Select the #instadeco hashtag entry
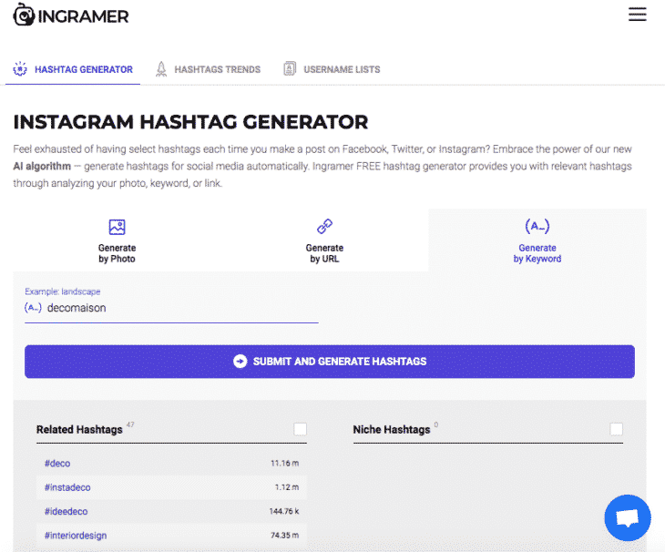 [x=171, y=487]
